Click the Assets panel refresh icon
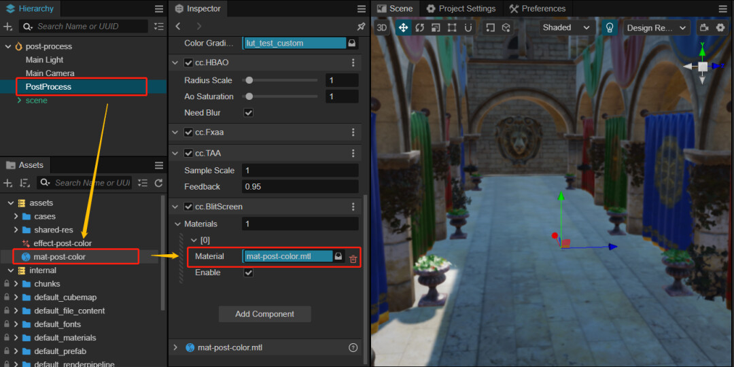 (x=158, y=183)
